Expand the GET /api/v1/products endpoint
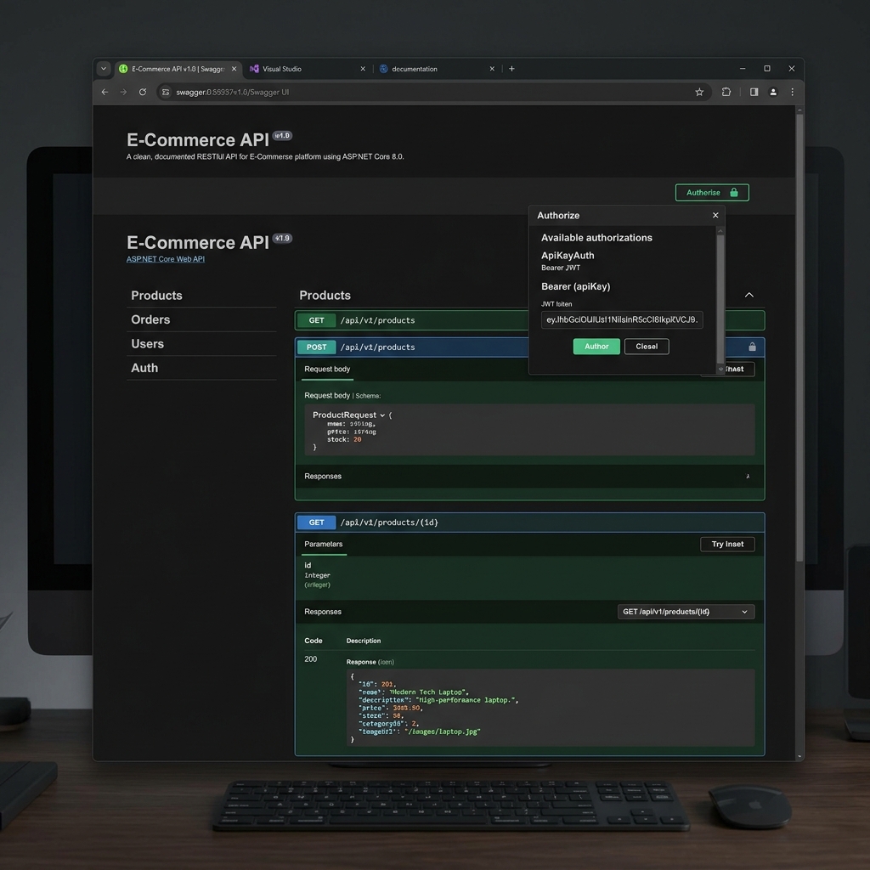870x870 pixels. pos(412,320)
